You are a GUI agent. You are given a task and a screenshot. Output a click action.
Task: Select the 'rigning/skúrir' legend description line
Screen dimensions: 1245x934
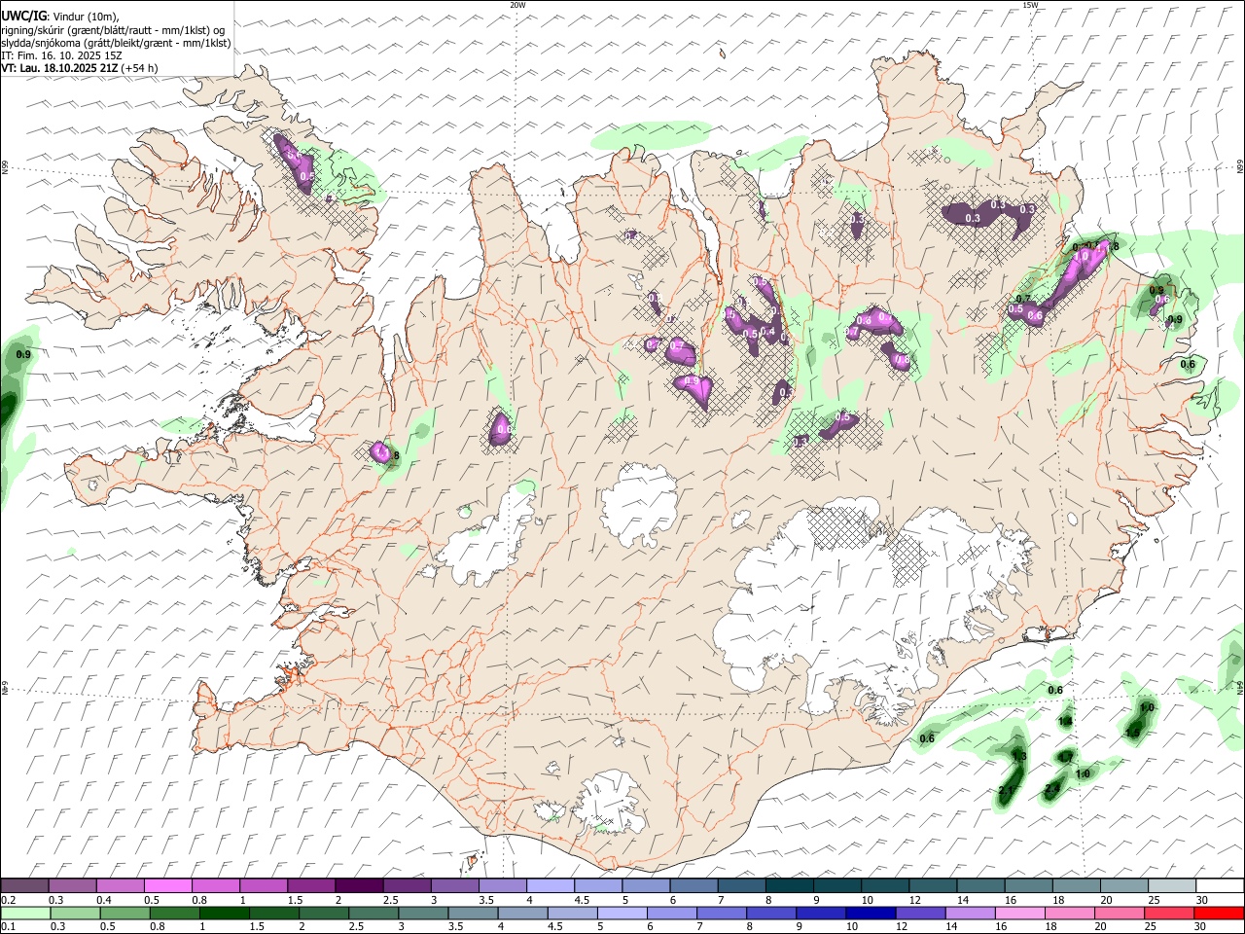pyautogui.click(x=113, y=30)
